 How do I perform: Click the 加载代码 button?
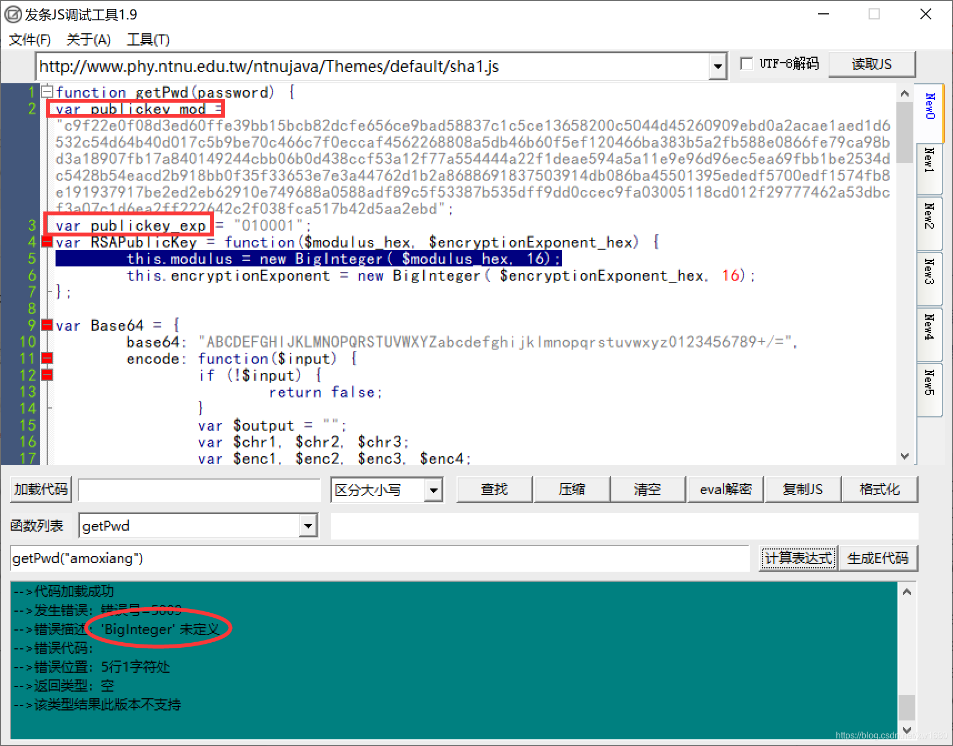coord(41,489)
